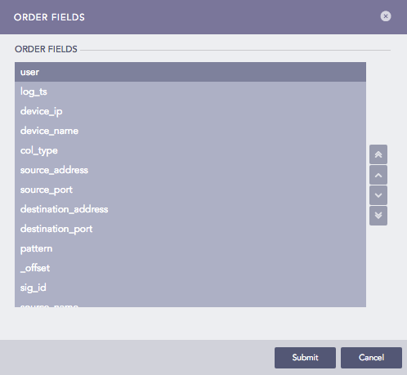Select the pattern field

[190, 248]
